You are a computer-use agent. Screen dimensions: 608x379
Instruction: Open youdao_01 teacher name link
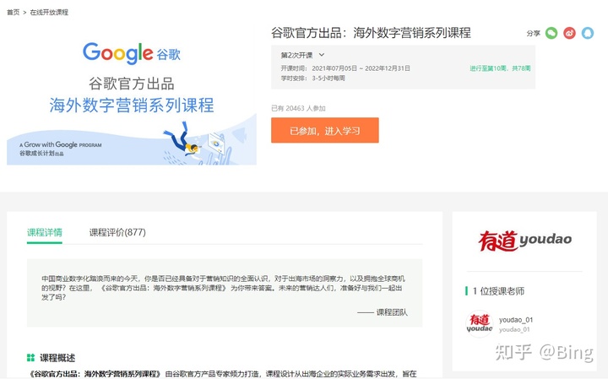(x=516, y=320)
